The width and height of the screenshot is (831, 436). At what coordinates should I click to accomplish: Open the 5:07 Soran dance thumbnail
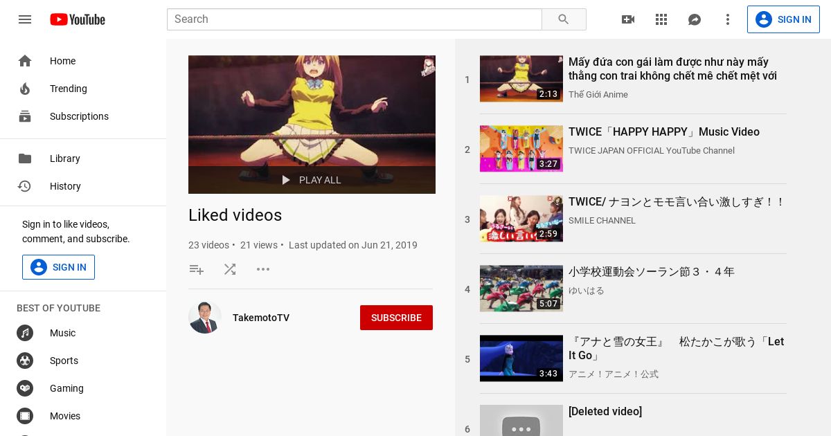click(x=521, y=289)
